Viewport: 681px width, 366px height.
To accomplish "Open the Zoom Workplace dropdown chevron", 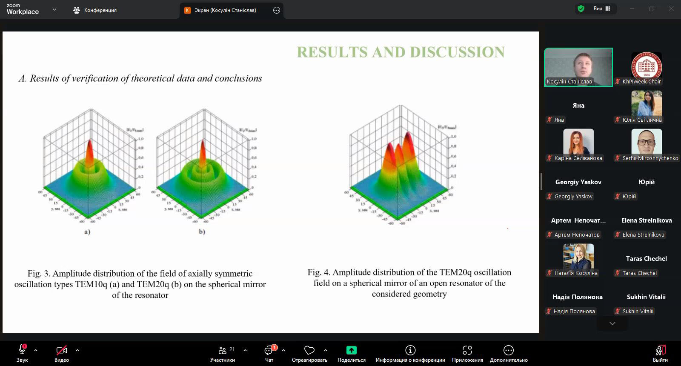I will pos(54,9).
